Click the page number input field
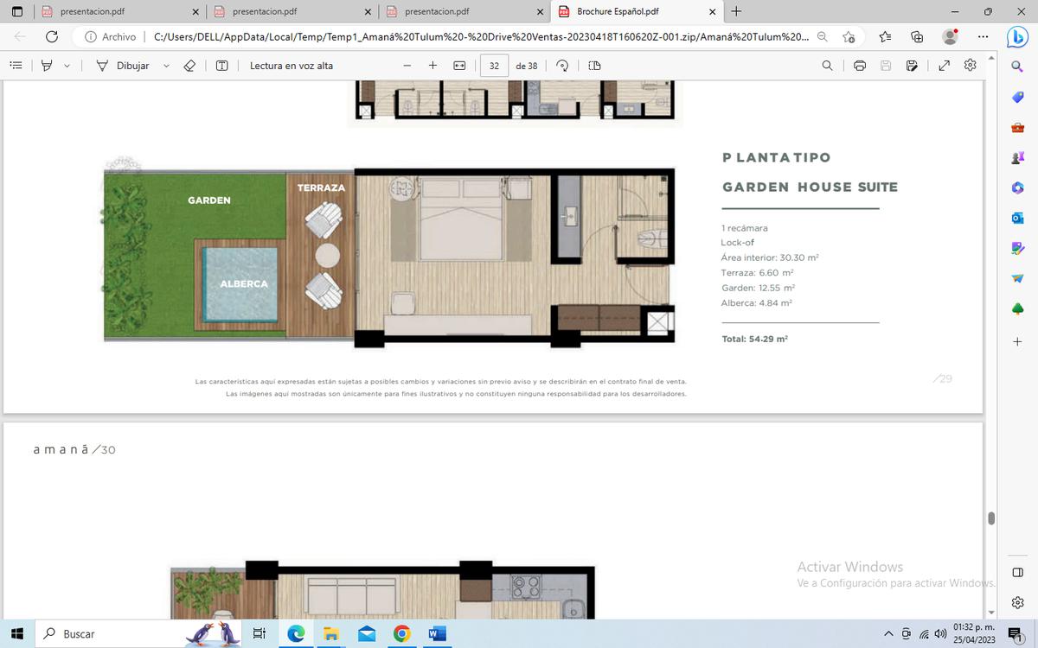The image size is (1038, 648). pos(494,66)
